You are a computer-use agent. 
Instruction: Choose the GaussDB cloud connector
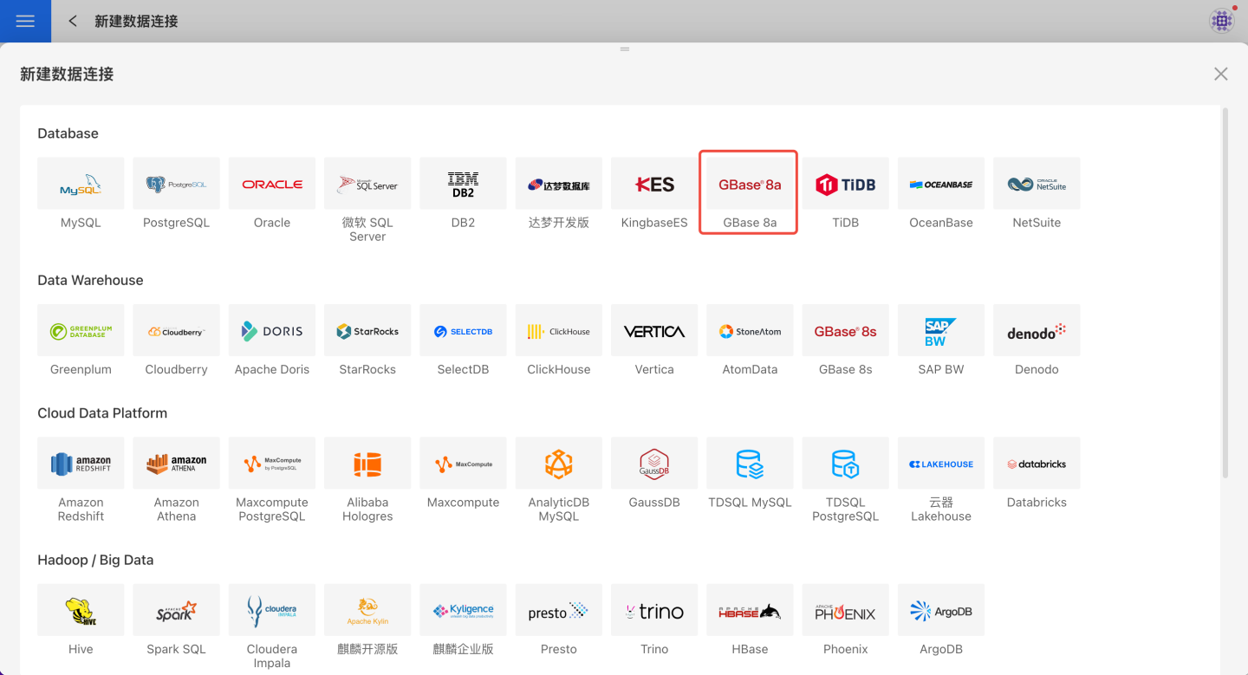(x=654, y=464)
